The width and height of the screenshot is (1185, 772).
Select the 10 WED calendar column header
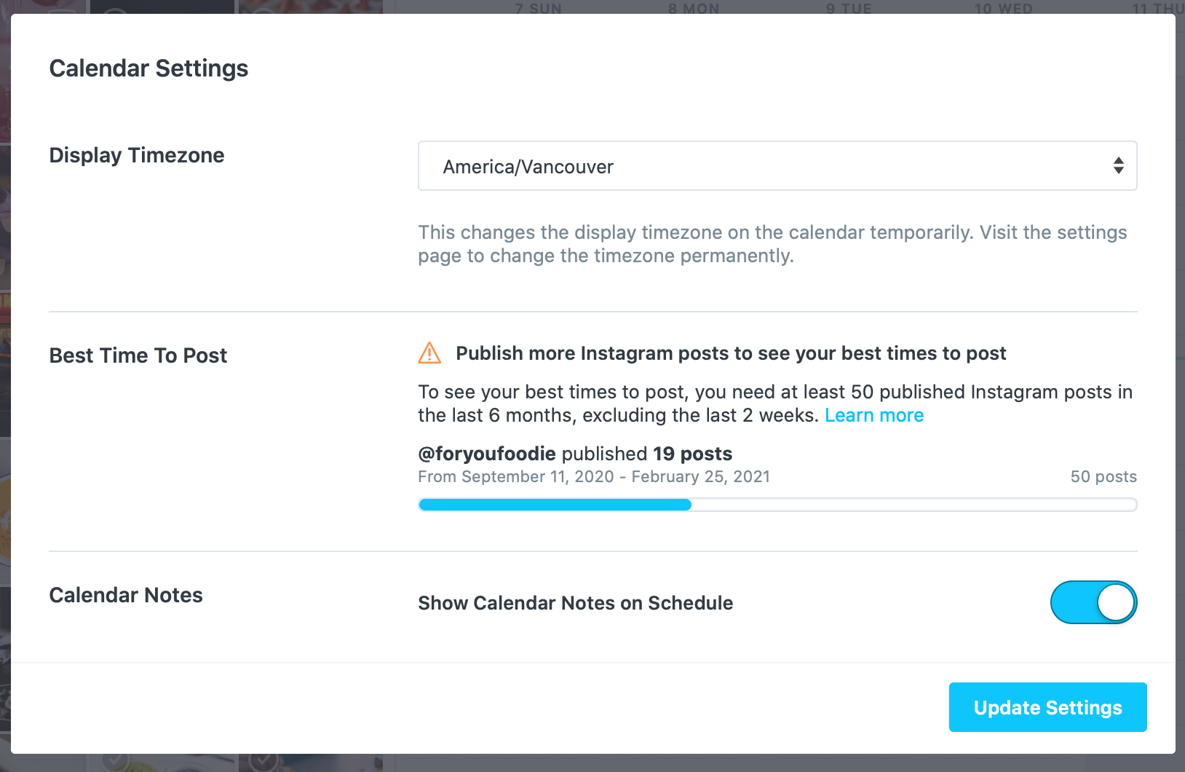1003,8
